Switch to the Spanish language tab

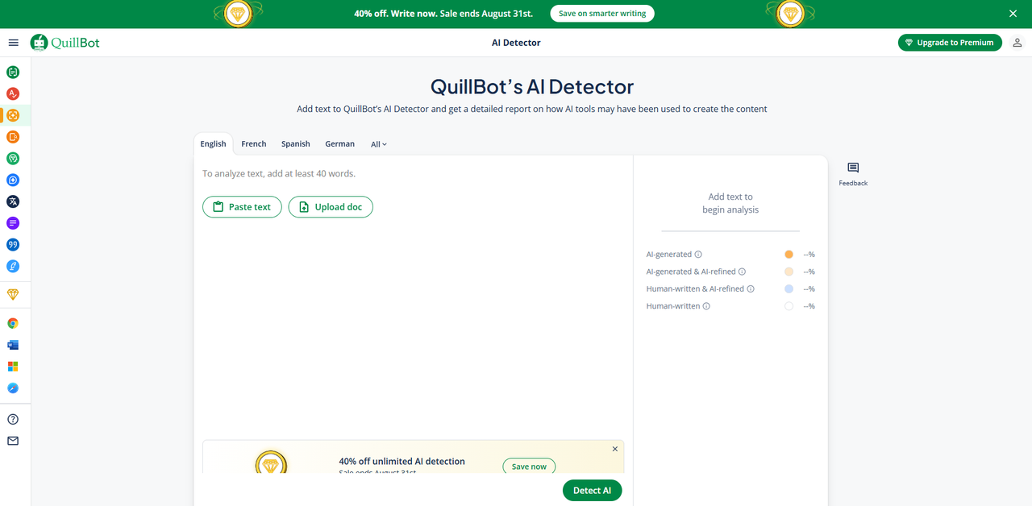click(x=296, y=144)
